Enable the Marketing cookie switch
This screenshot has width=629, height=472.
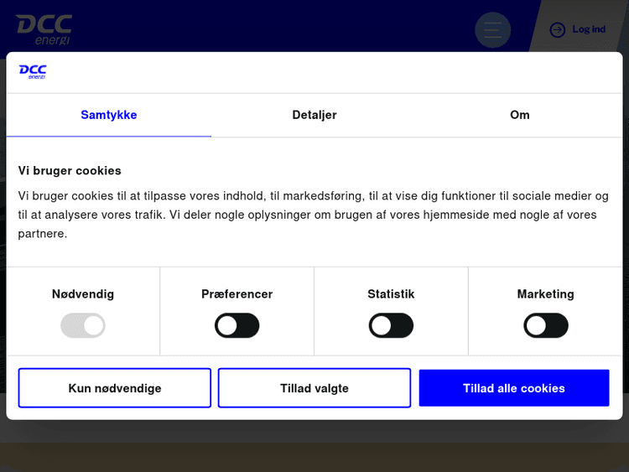pyautogui.click(x=546, y=325)
